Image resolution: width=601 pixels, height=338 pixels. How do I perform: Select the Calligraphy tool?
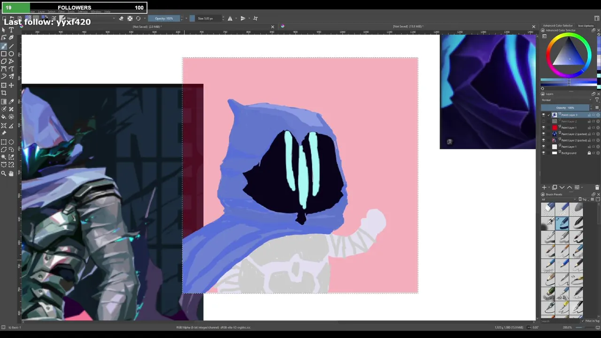point(11,38)
